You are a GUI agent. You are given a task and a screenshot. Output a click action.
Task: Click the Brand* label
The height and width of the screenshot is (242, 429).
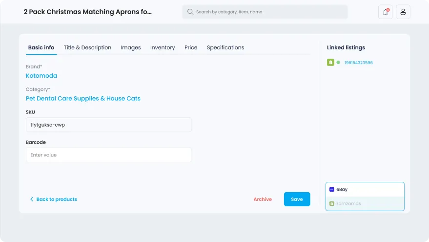tap(34, 66)
